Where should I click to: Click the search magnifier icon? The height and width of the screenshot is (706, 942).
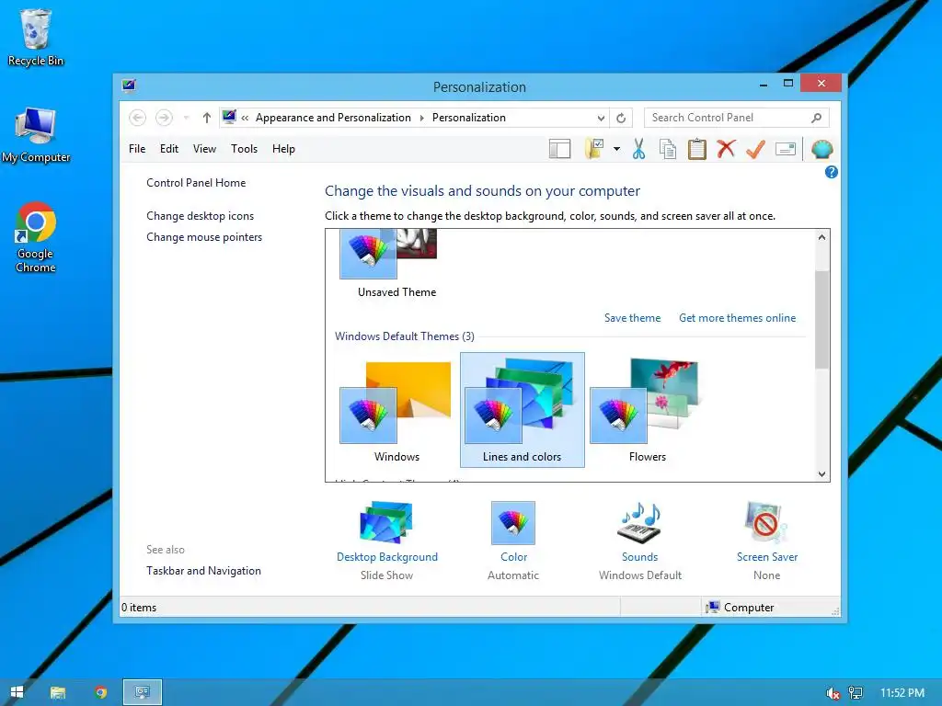click(816, 118)
